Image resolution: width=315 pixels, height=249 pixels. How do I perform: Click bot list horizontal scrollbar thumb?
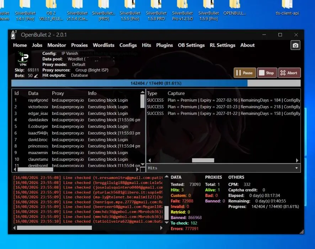point(35,169)
